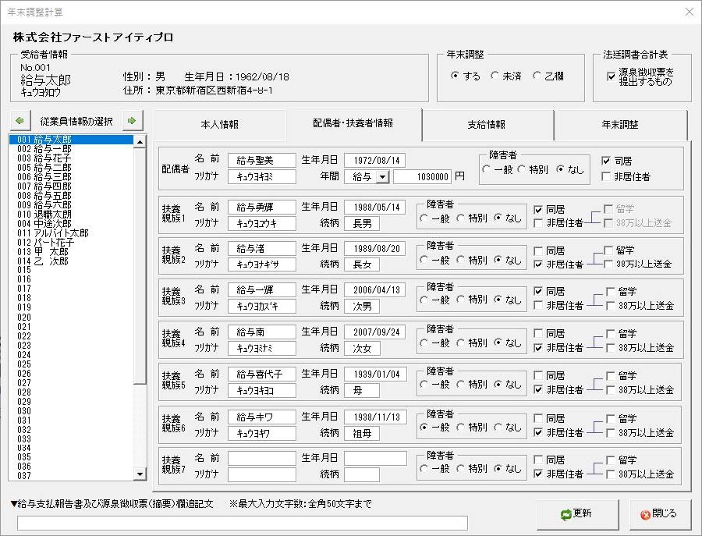Select employee 014 乙 次郎 in list
This screenshot has width=702, height=536.
(x=71, y=261)
